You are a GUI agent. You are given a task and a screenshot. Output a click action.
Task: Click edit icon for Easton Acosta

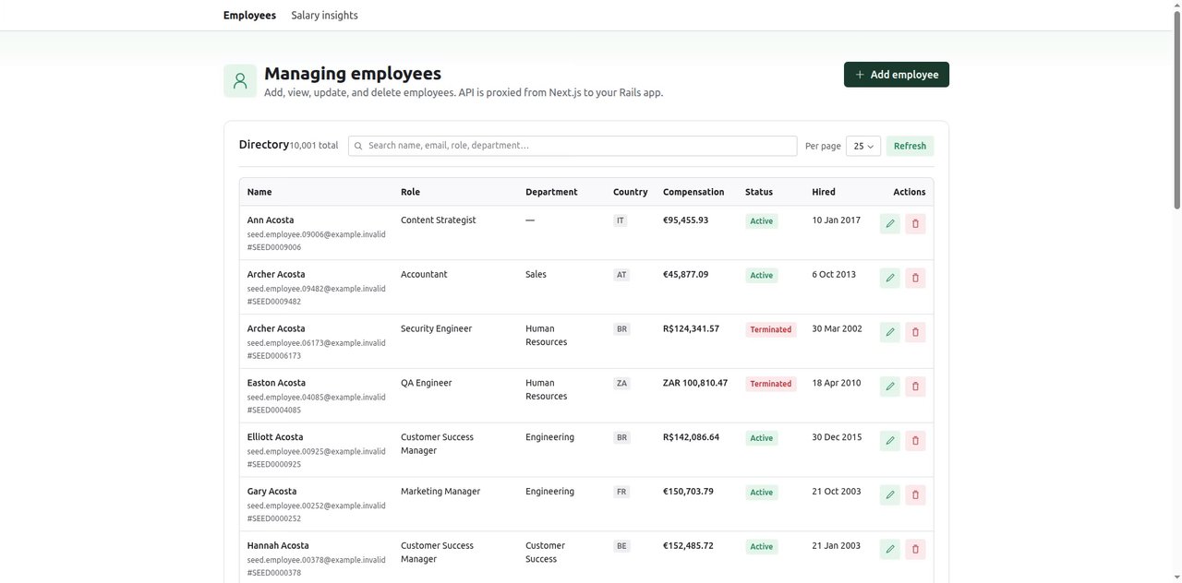[x=890, y=387]
